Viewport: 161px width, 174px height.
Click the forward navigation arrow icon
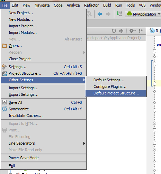[x=108, y=14]
